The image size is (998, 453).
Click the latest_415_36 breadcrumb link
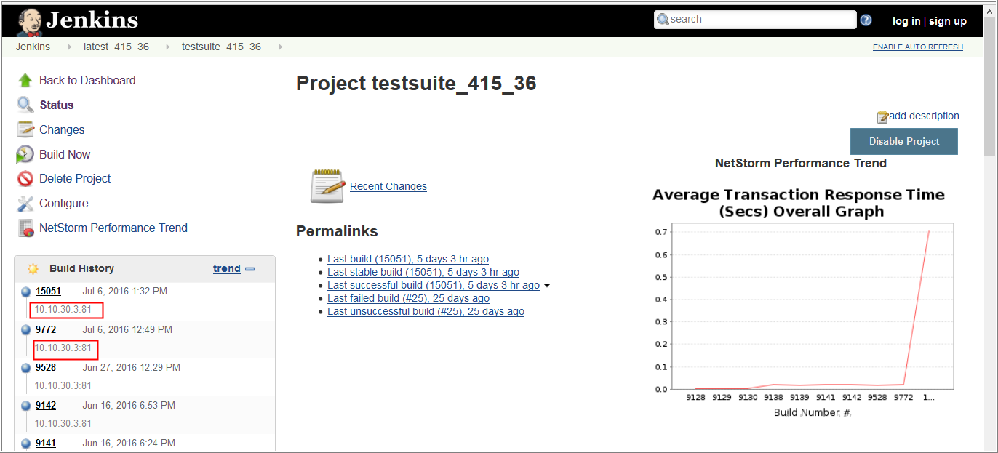[x=116, y=47]
